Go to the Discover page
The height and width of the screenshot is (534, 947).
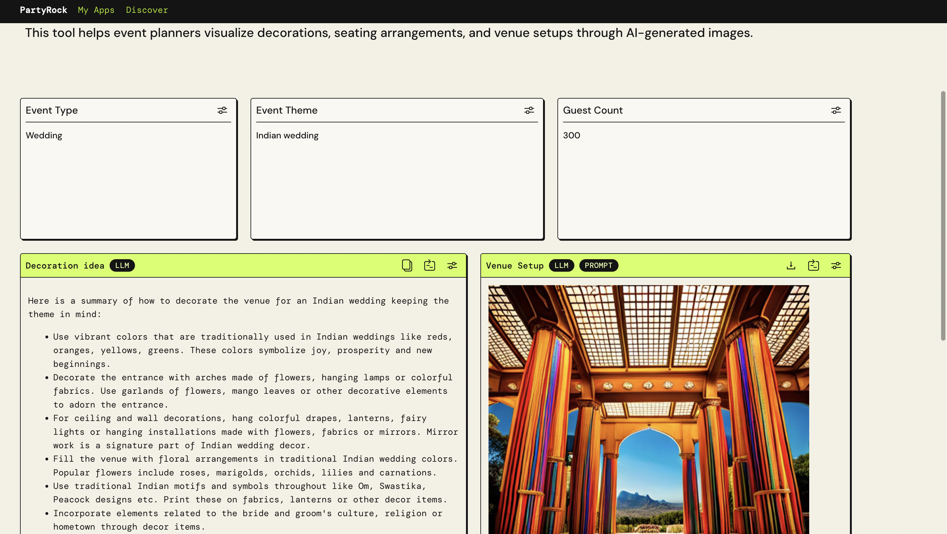[x=147, y=10]
